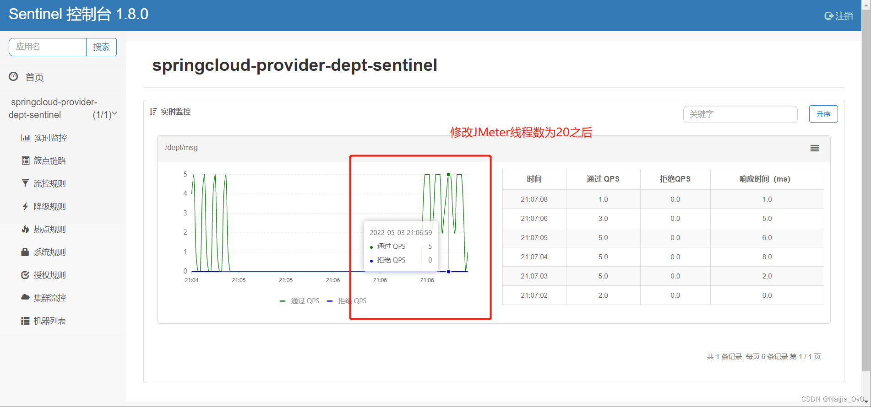Click the springcloud-provider-dept-sentinel page heading
871x407 pixels.
click(294, 65)
